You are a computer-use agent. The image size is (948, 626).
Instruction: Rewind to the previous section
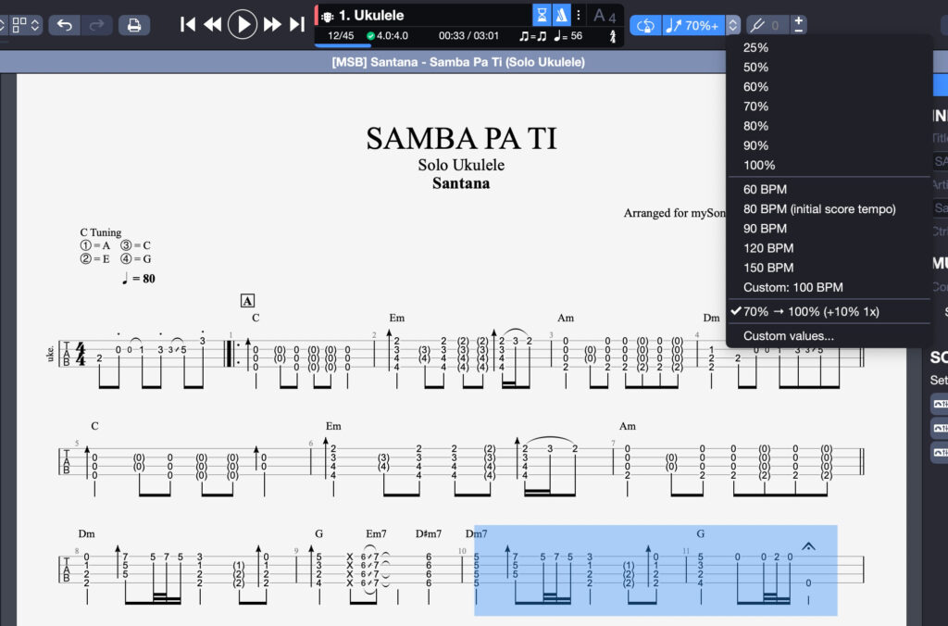pyautogui.click(x=212, y=24)
